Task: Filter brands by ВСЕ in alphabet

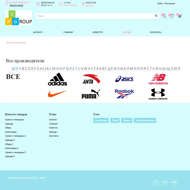Action: click(x=15, y=69)
